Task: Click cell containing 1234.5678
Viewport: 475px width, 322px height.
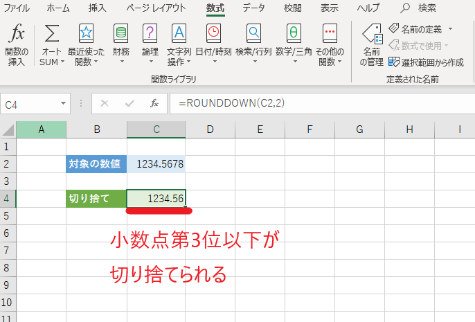Action: pyautogui.click(x=156, y=164)
